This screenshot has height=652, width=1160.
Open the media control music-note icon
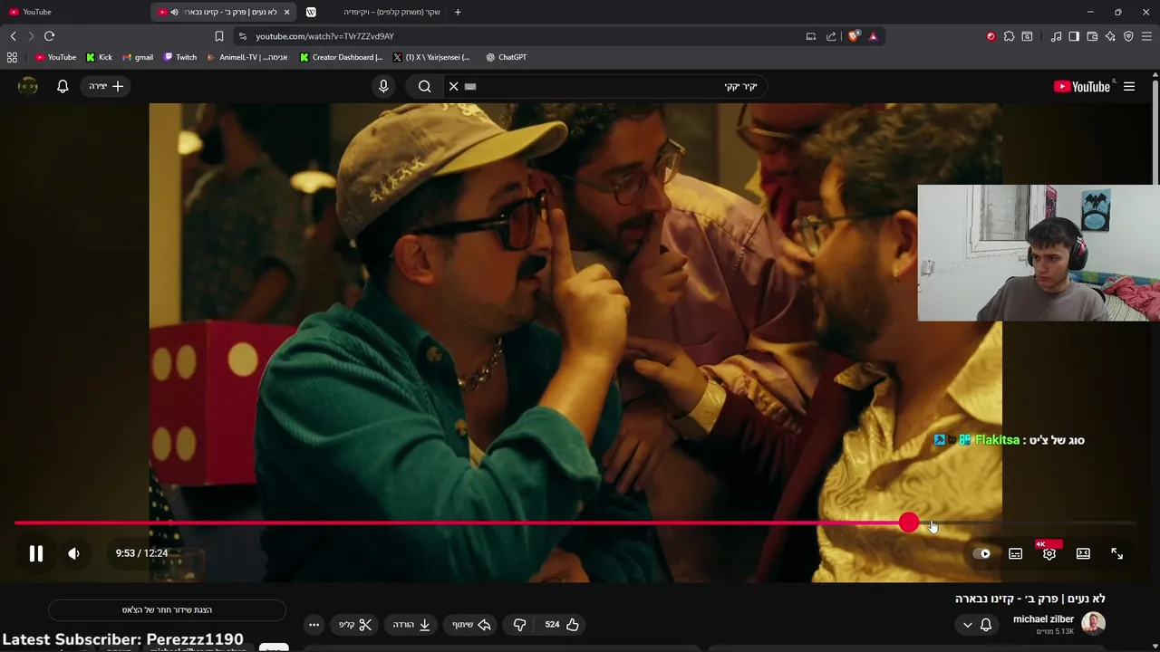(1056, 36)
